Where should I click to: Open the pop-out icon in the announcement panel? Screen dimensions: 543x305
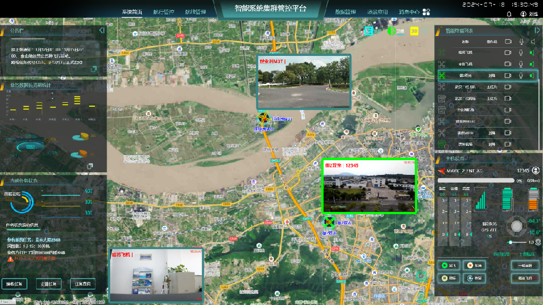click(93, 69)
